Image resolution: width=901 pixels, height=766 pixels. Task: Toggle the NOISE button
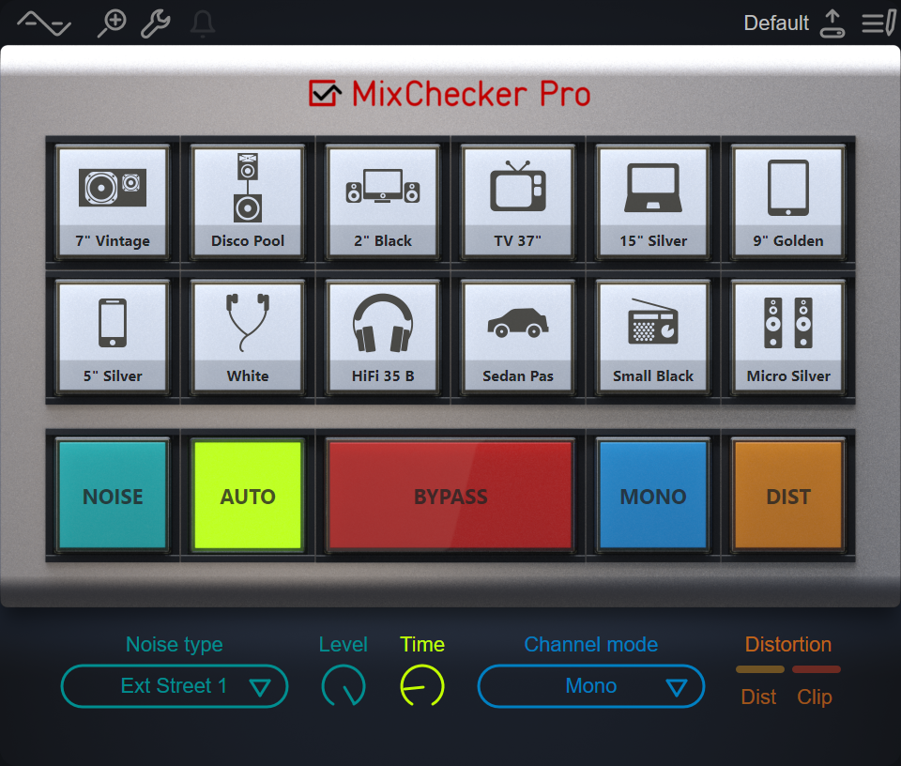113,496
